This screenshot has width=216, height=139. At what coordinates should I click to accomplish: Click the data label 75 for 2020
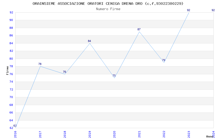pos(114,76)
